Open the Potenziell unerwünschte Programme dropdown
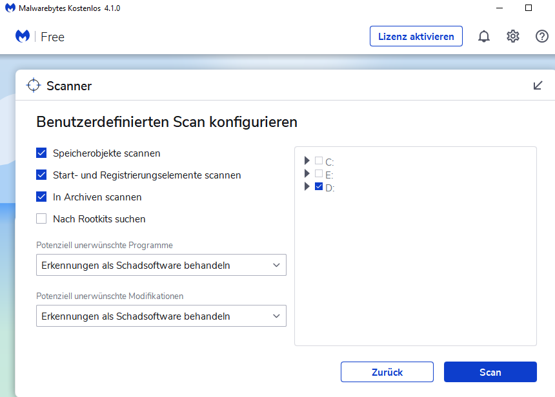555x397 pixels. 161,265
